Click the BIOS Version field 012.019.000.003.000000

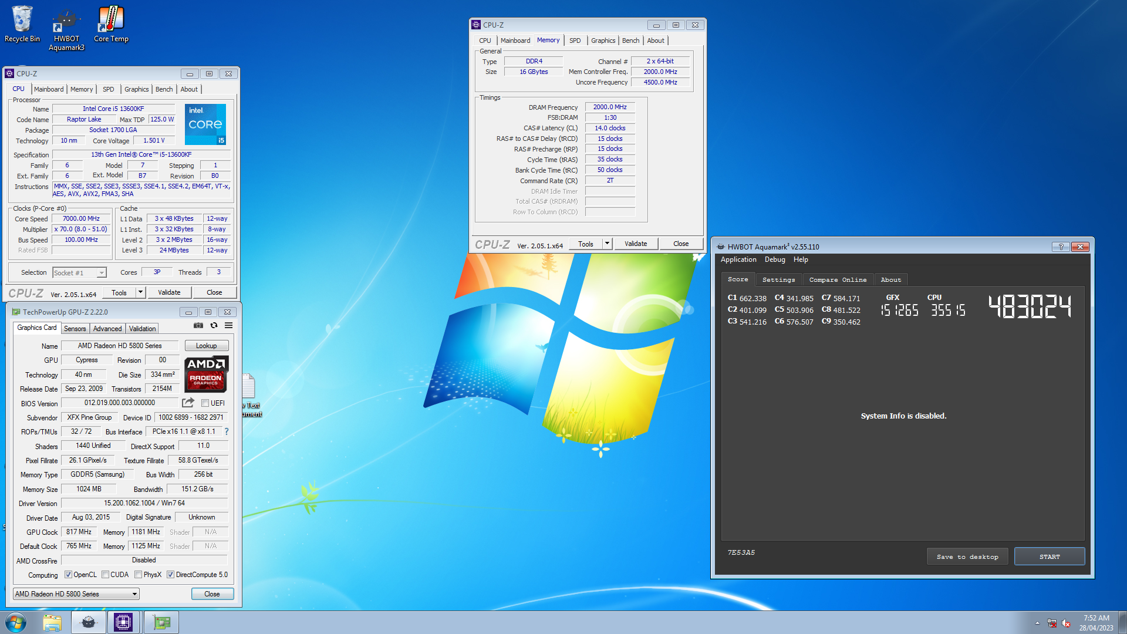[x=120, y=403]
